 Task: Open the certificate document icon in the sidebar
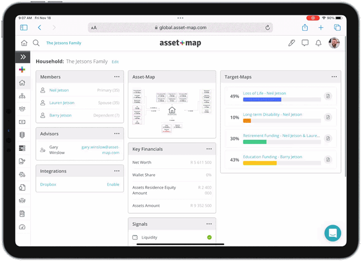coord(22,188)
